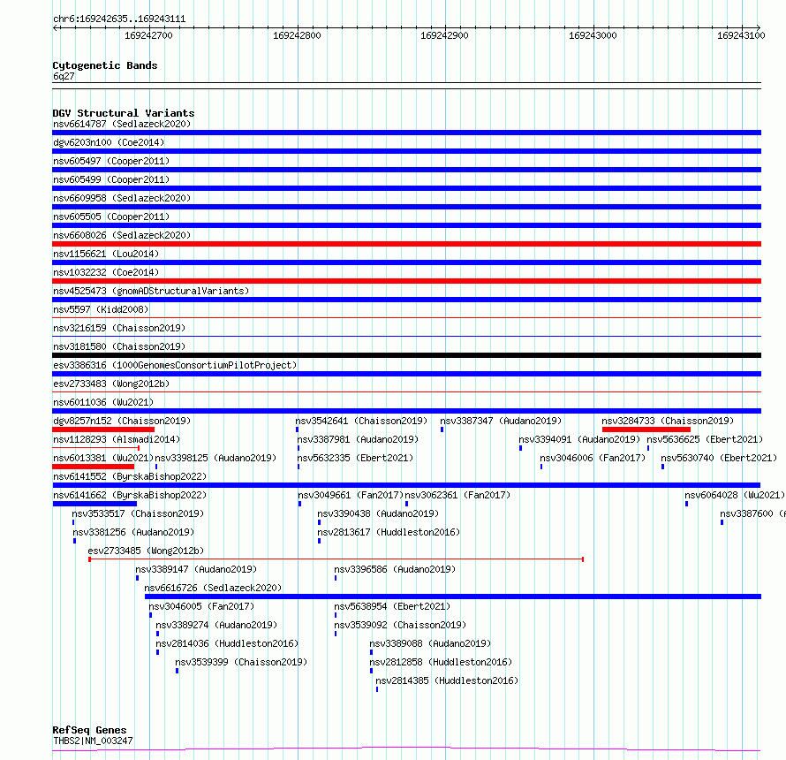Click the blue bar for nsv6616726 (Sedlazeck2020)
The width and height of the screenshot is (786, 760).
click(x=453, y=597)
